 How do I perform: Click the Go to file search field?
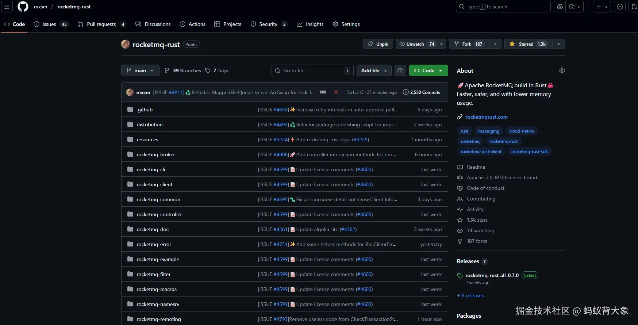pos(312,70)
